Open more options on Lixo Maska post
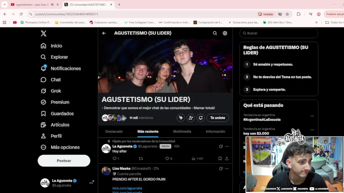Viewport: 344px width, 193px height. [x=227, y=169]
